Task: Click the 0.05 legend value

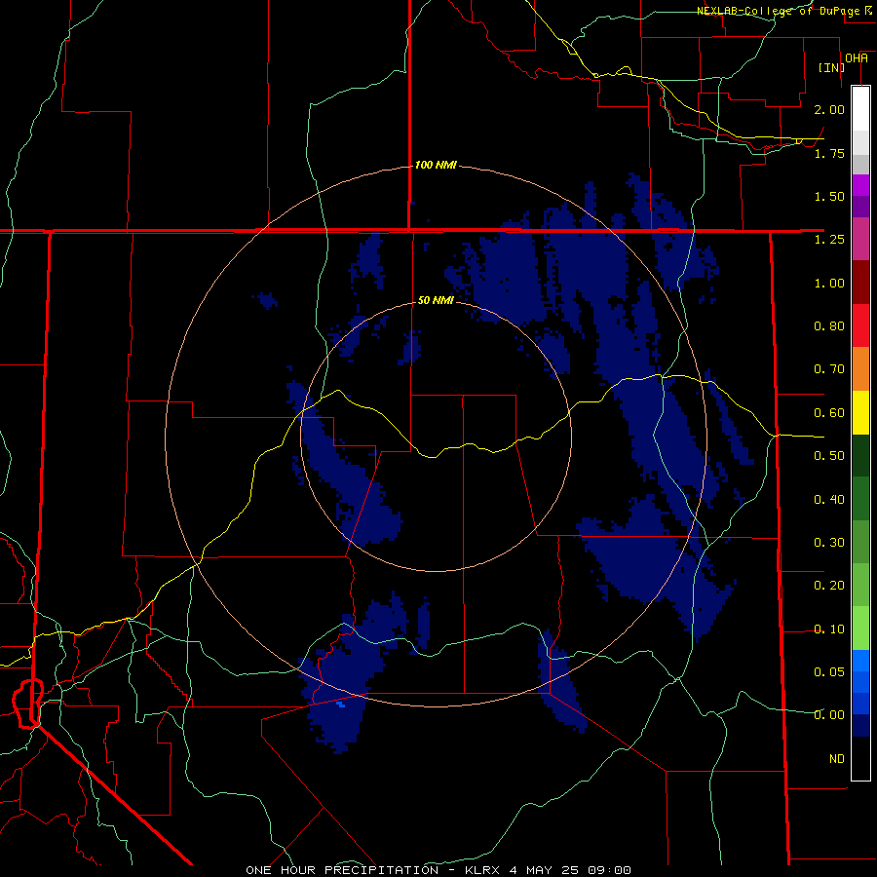Action: pos(829,672)
